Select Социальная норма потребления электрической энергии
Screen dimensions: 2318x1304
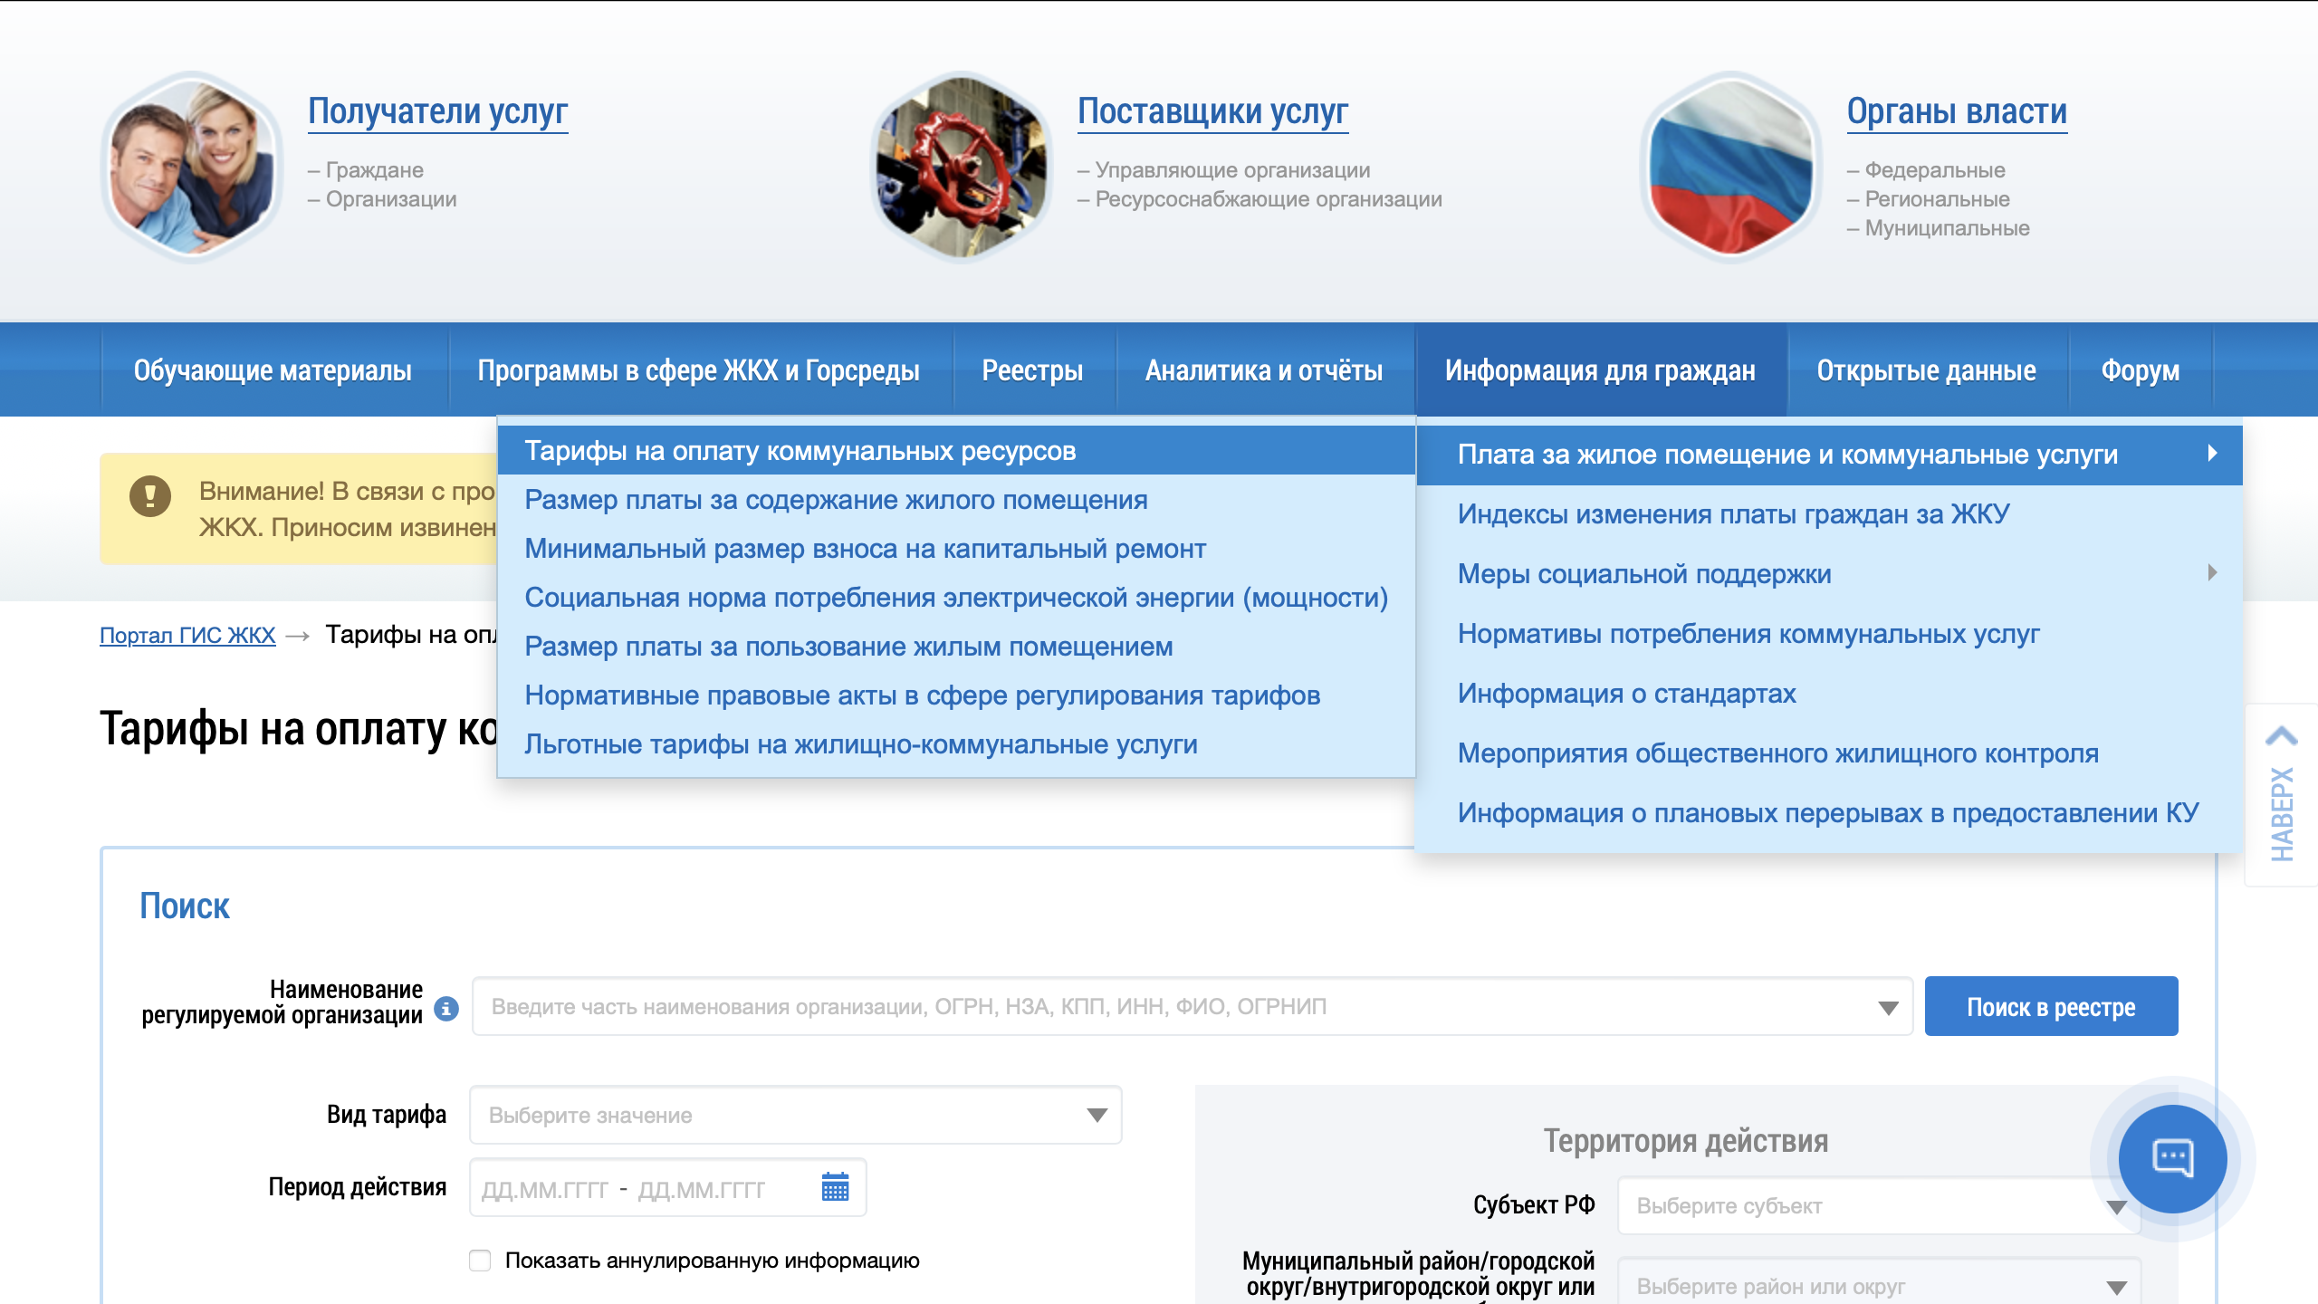956,598
